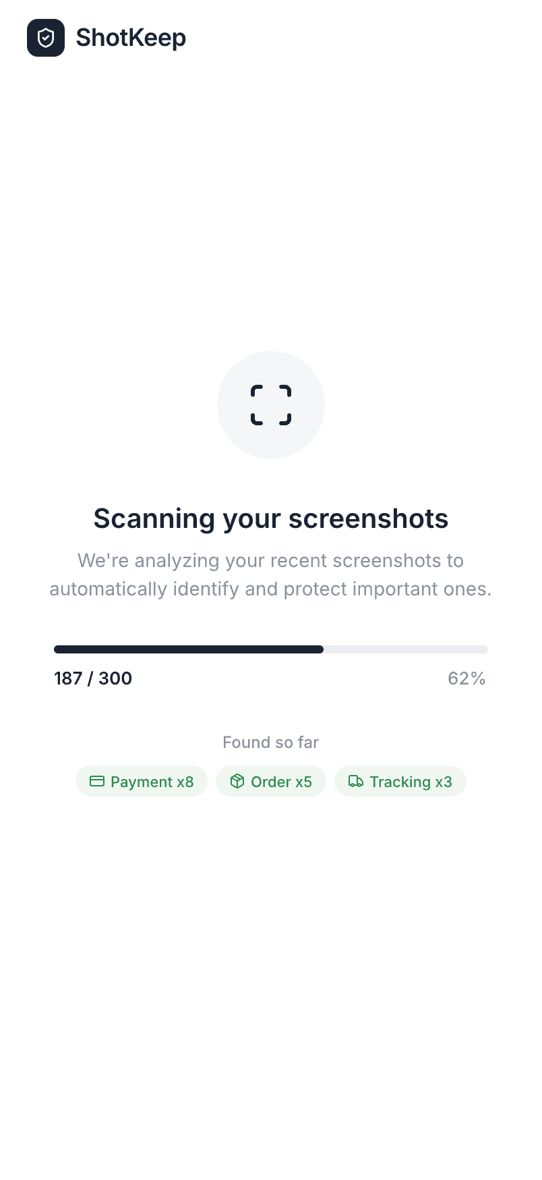Select the 'Payment x8' chip label

pos(152,782)
